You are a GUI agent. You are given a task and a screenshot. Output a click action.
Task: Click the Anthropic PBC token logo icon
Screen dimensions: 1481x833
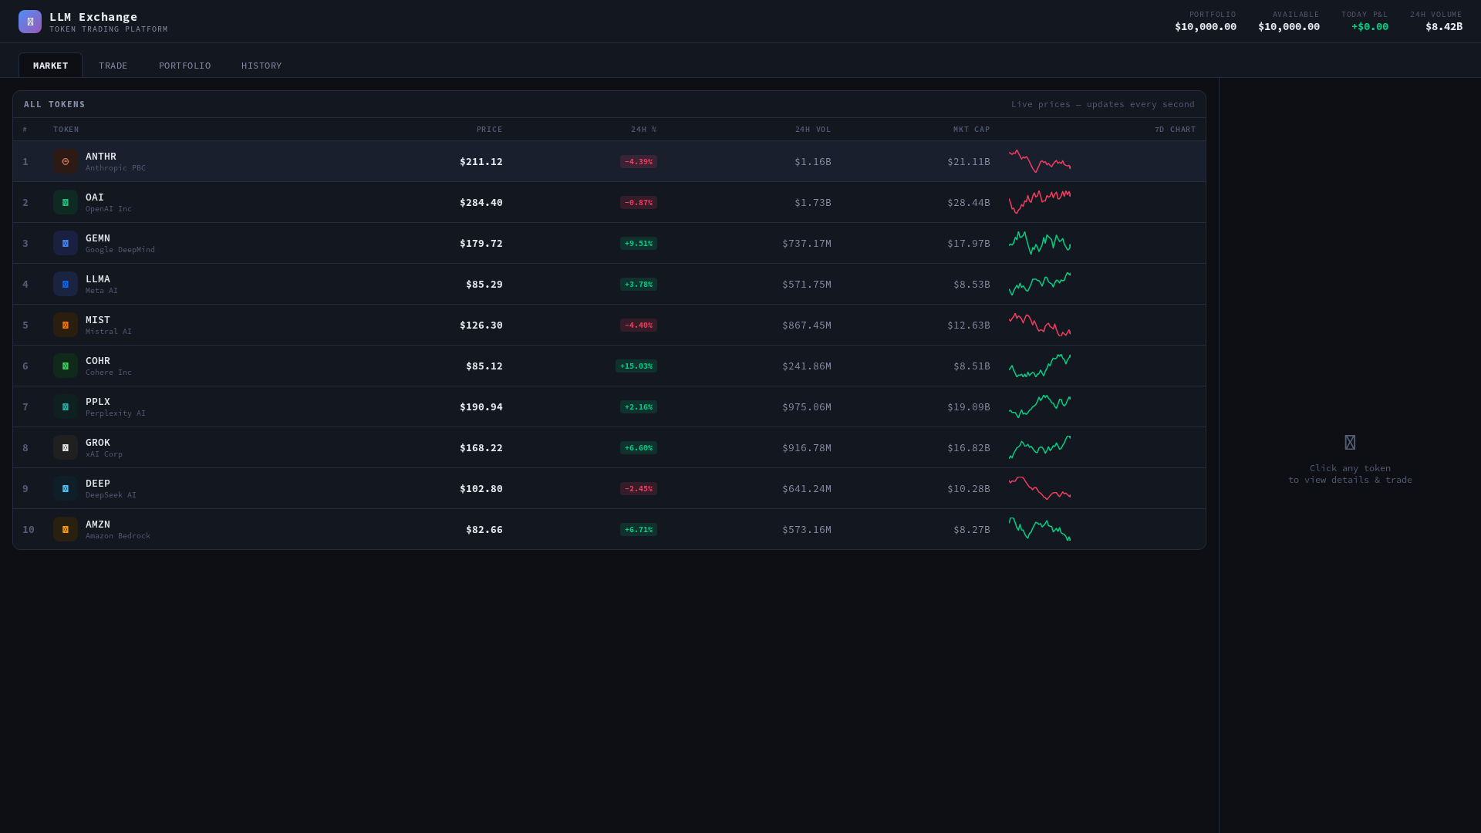(x=65, y=161)
